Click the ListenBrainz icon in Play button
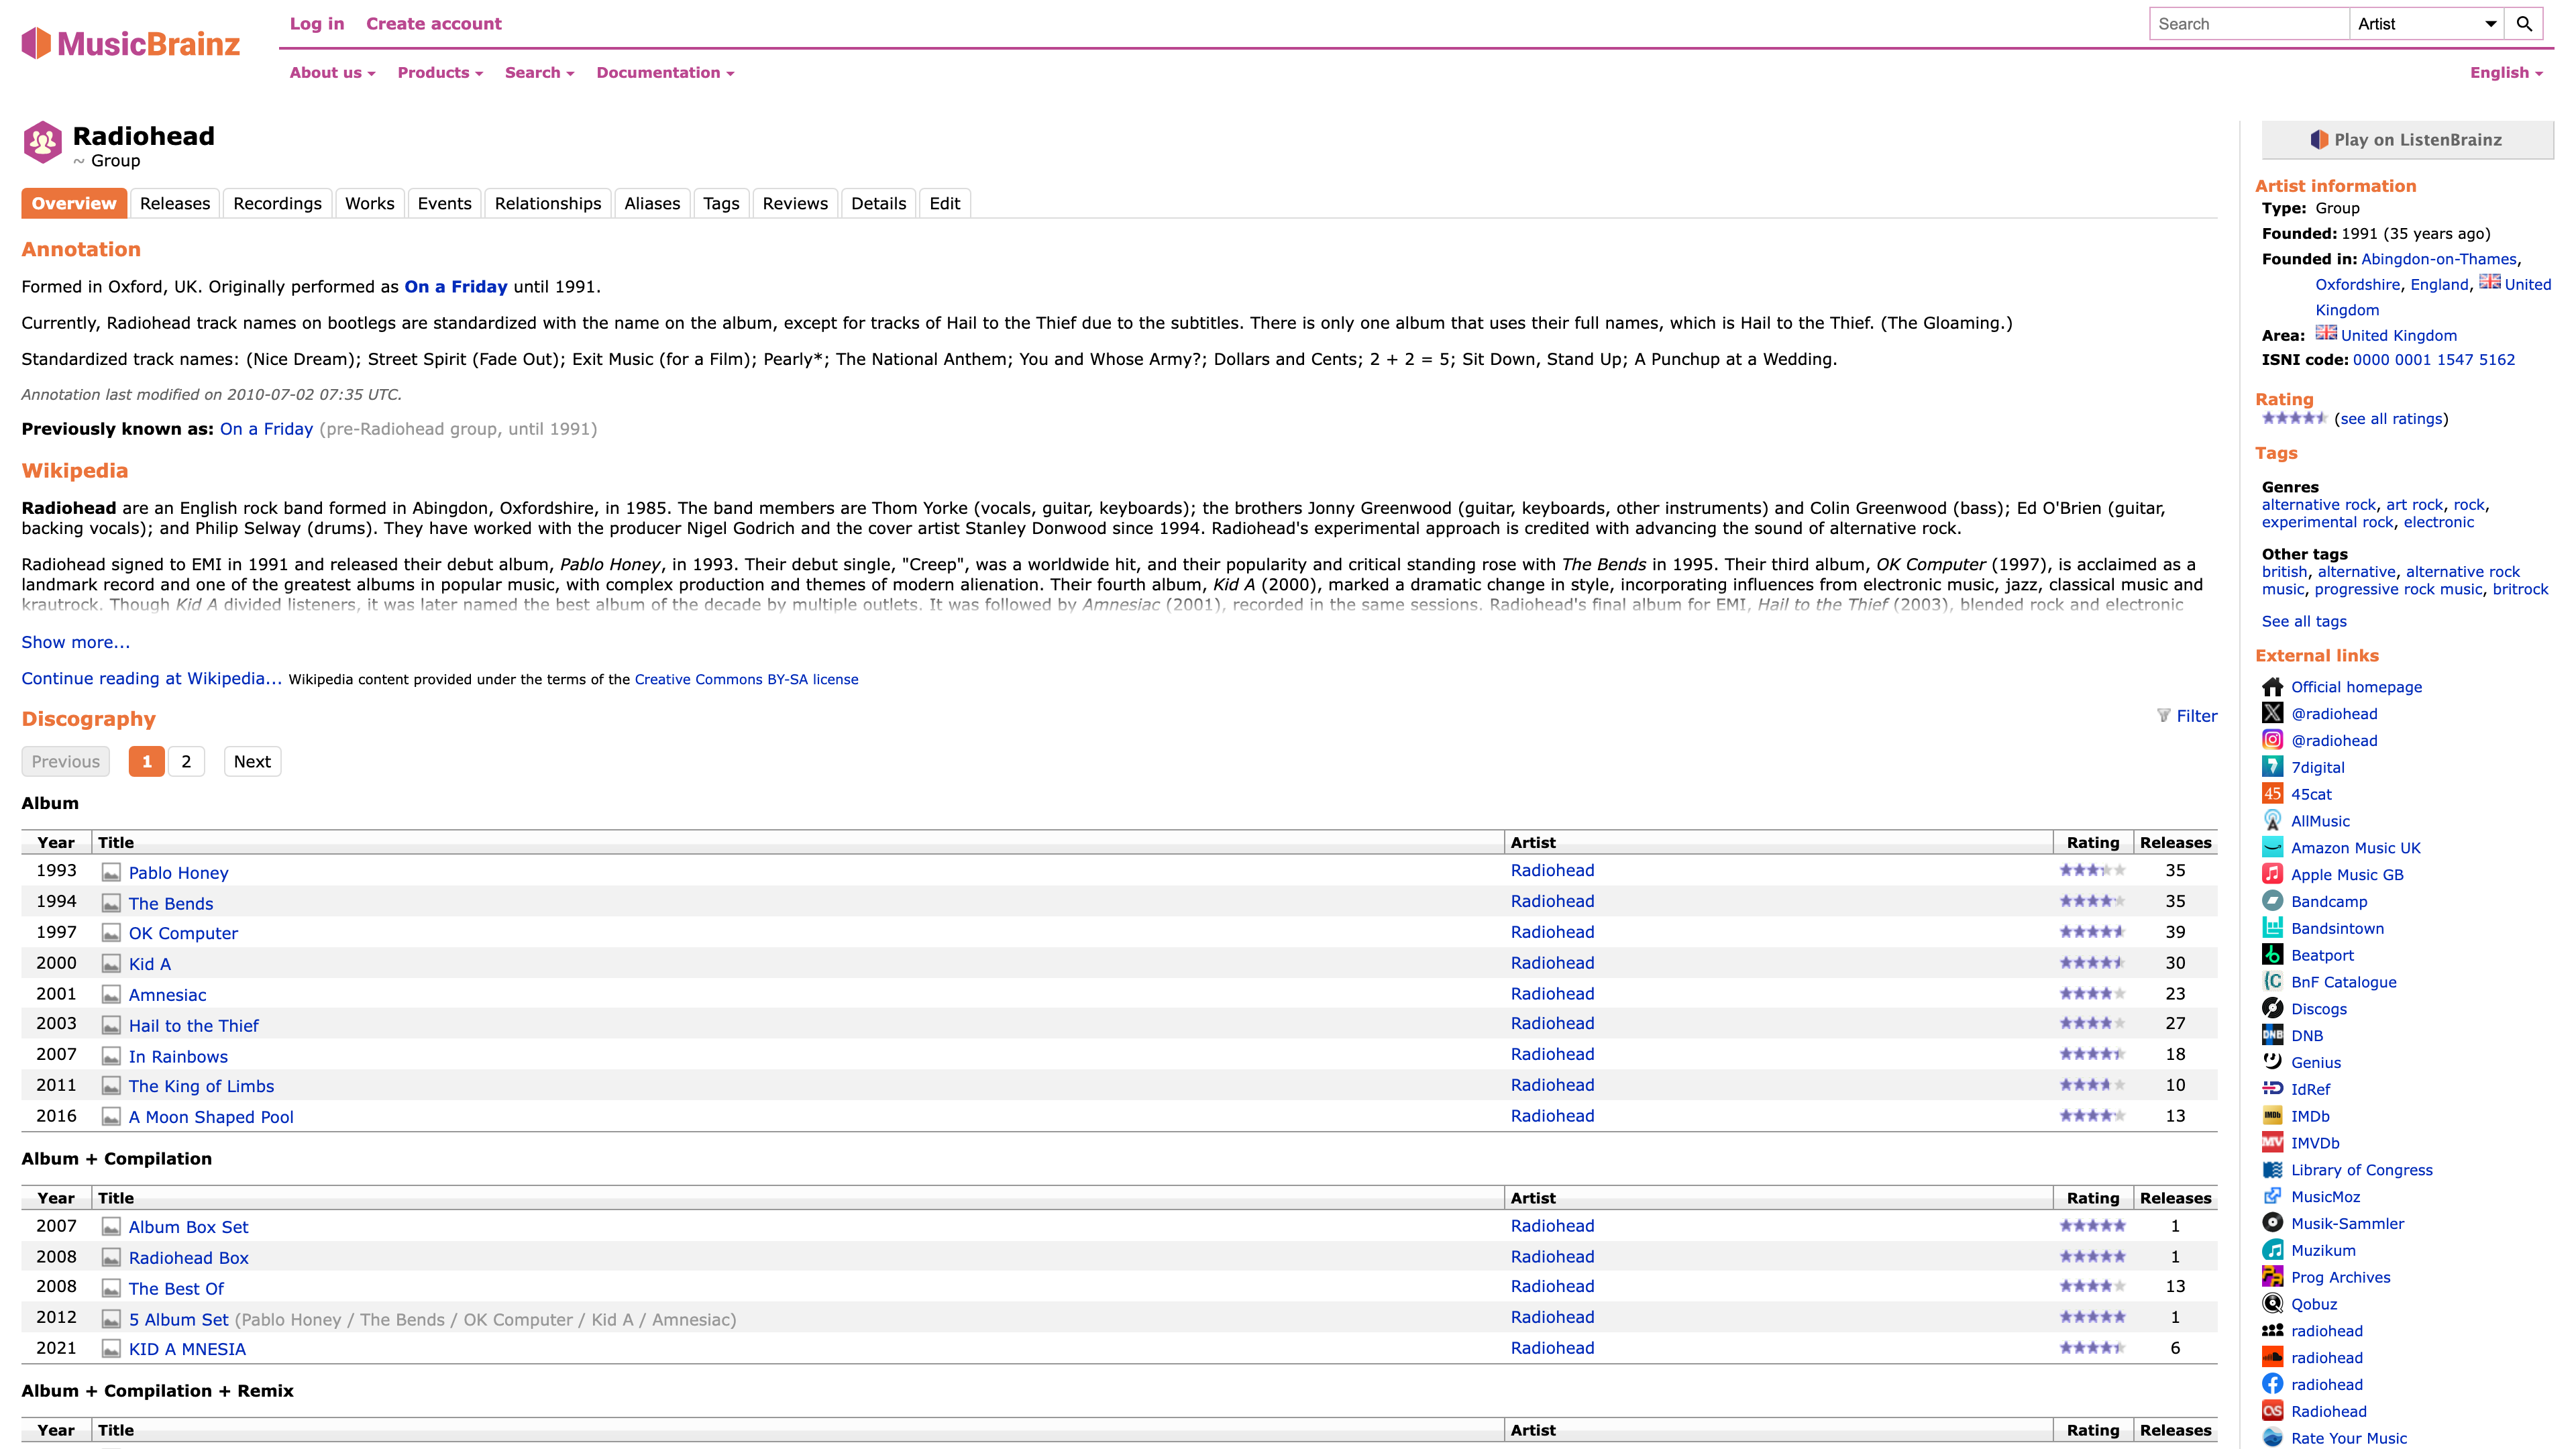2576x1449 pixels. tap(2319, 140)
